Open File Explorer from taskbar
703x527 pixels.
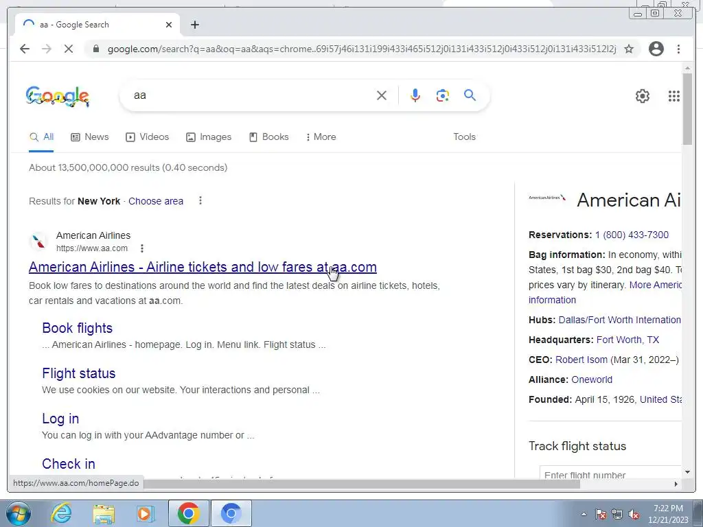104,514
